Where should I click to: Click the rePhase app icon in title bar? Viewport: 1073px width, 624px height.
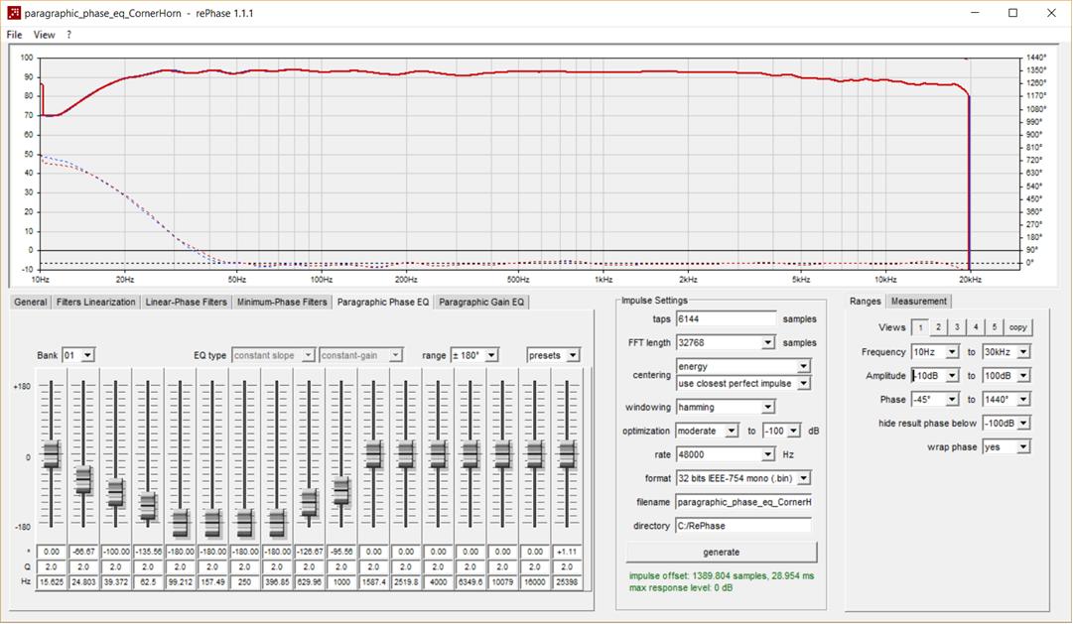point(13,13)
